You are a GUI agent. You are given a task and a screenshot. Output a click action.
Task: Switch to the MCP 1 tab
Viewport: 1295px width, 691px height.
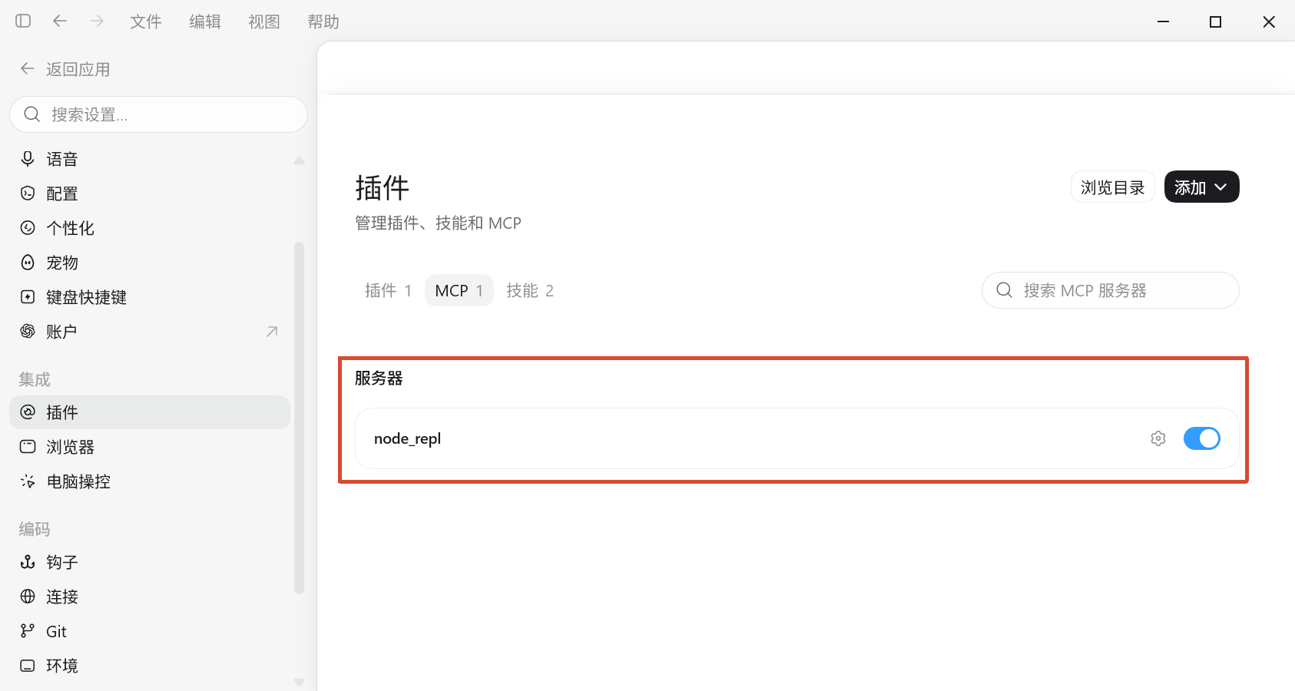(459, 290)
